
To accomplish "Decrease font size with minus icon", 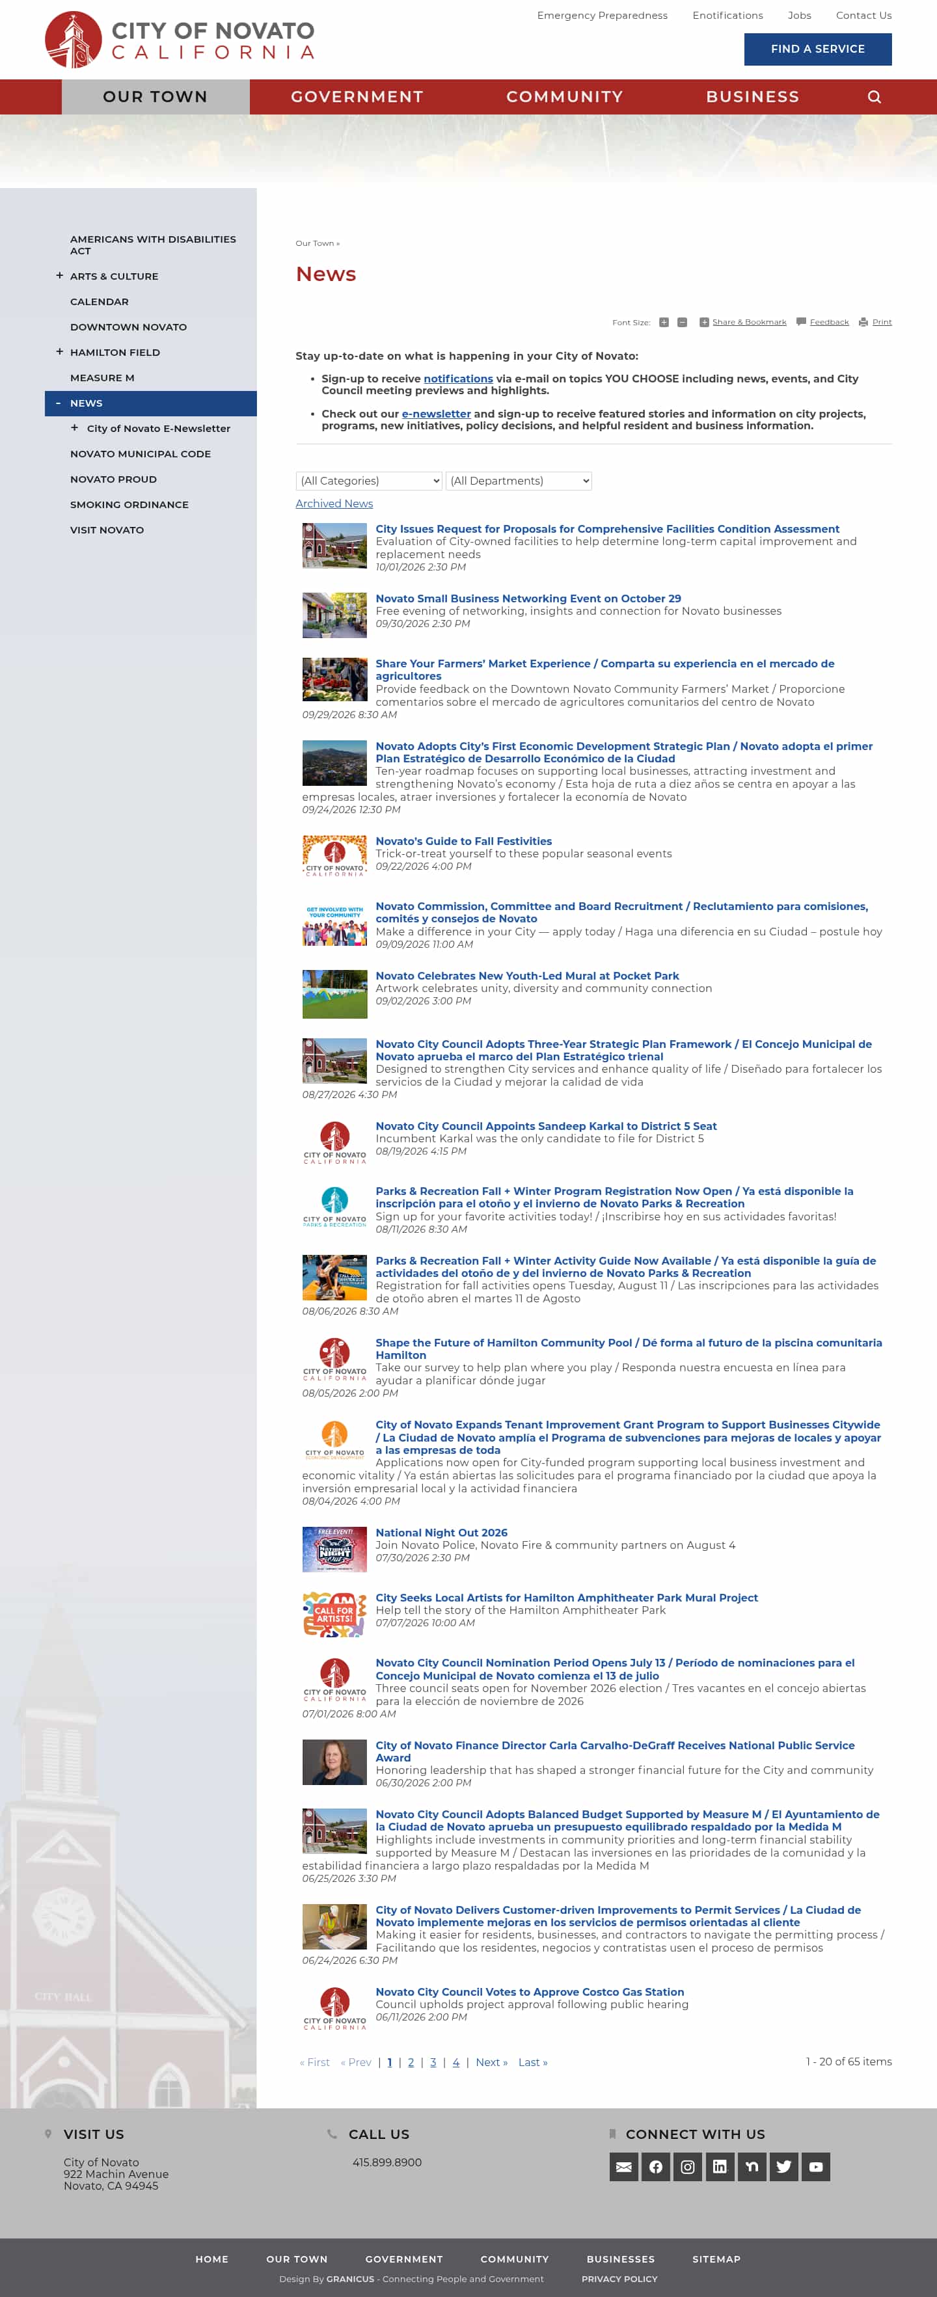I will click(x=682, y=323).
